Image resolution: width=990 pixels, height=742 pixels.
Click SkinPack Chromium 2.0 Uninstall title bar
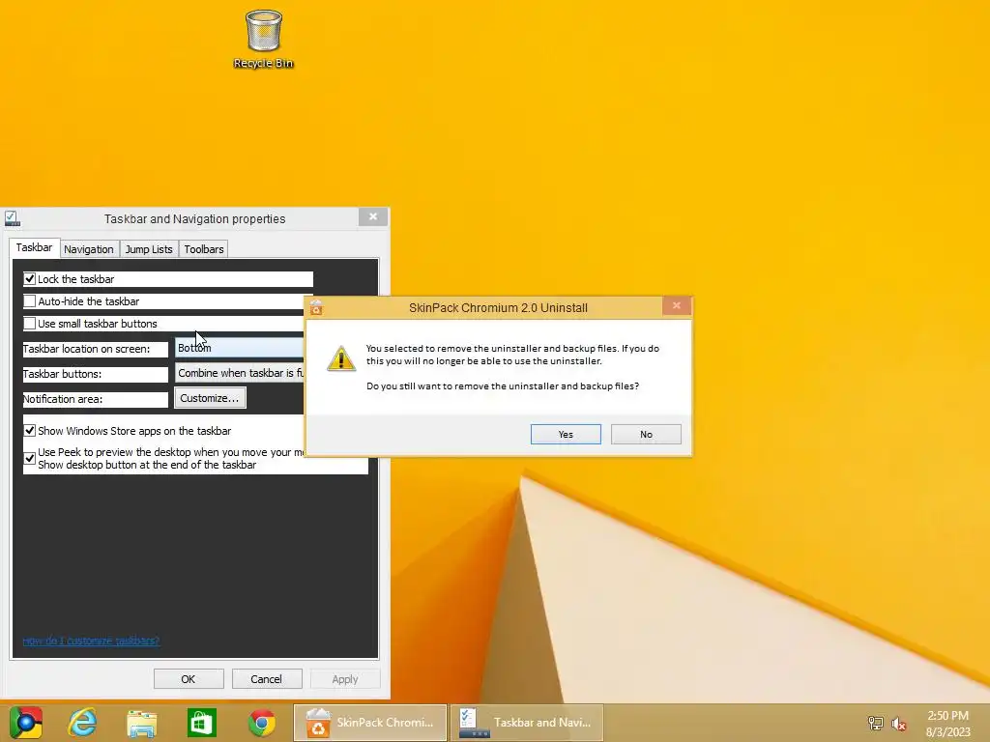[498, 307]
